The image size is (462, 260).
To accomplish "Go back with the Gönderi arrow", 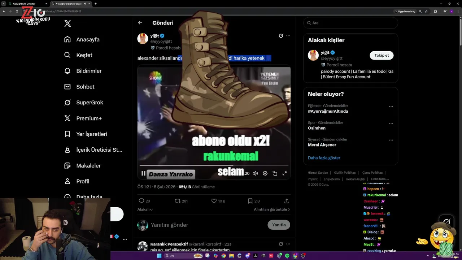I will (140, 23).
